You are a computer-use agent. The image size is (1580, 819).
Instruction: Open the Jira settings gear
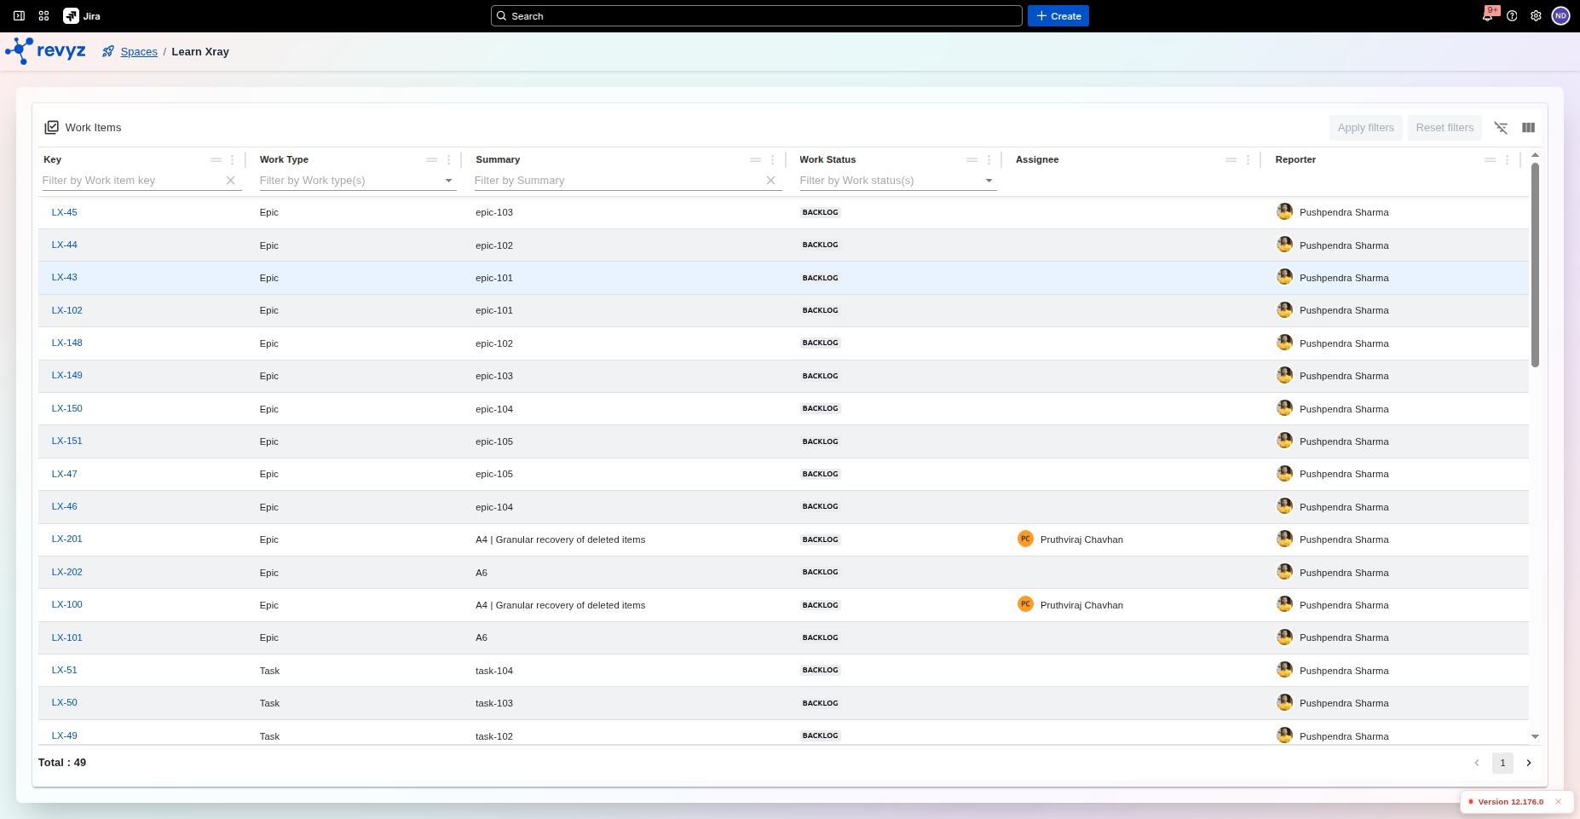tap(1536, 16)
